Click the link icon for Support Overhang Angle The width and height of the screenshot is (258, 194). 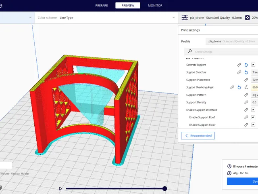(232, 87)
